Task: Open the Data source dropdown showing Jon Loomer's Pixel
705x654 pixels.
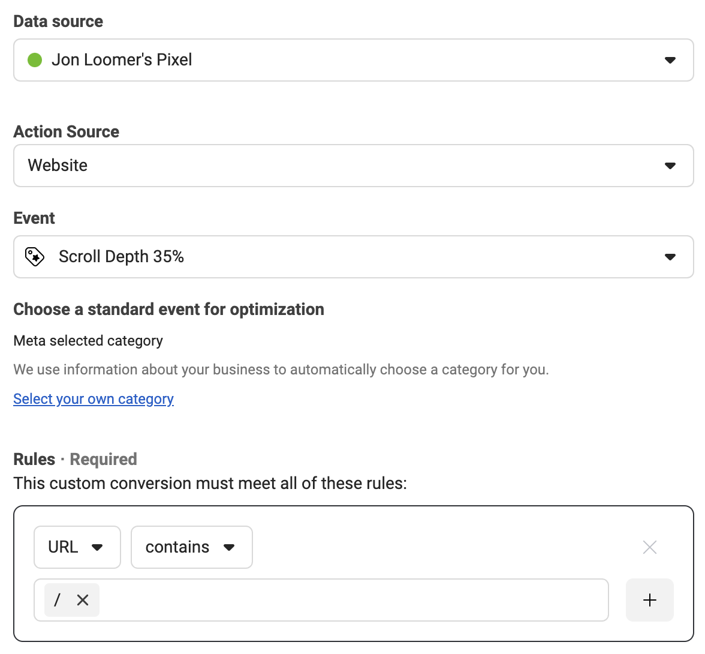Action: (354, 60)
